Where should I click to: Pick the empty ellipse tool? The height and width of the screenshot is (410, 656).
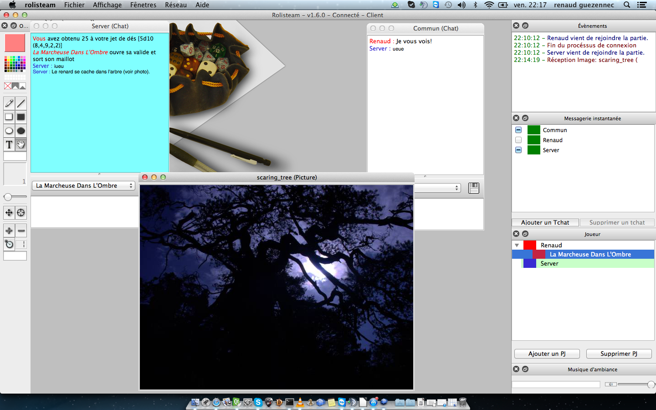(x=9, y=131)
